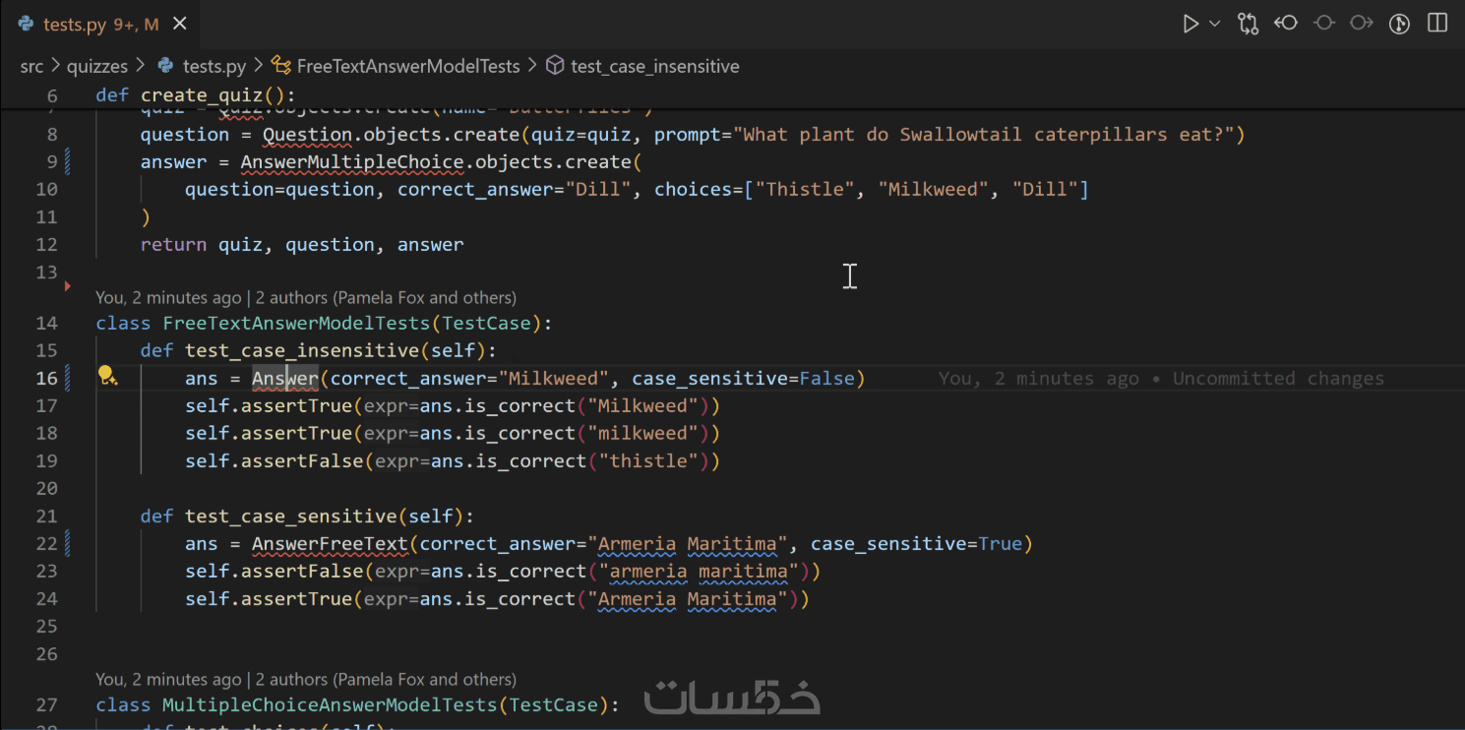Click 'AnswerFreeText' on line 22
The image size is (1465, 730).
click(x=331, y=543)
